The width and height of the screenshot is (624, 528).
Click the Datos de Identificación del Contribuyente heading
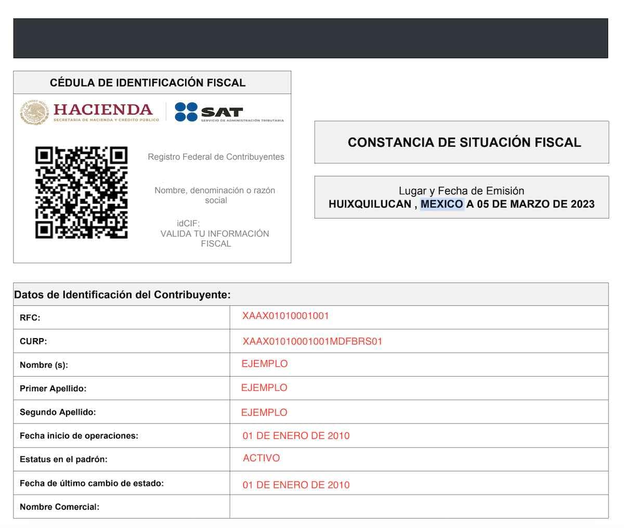point(122,295)
